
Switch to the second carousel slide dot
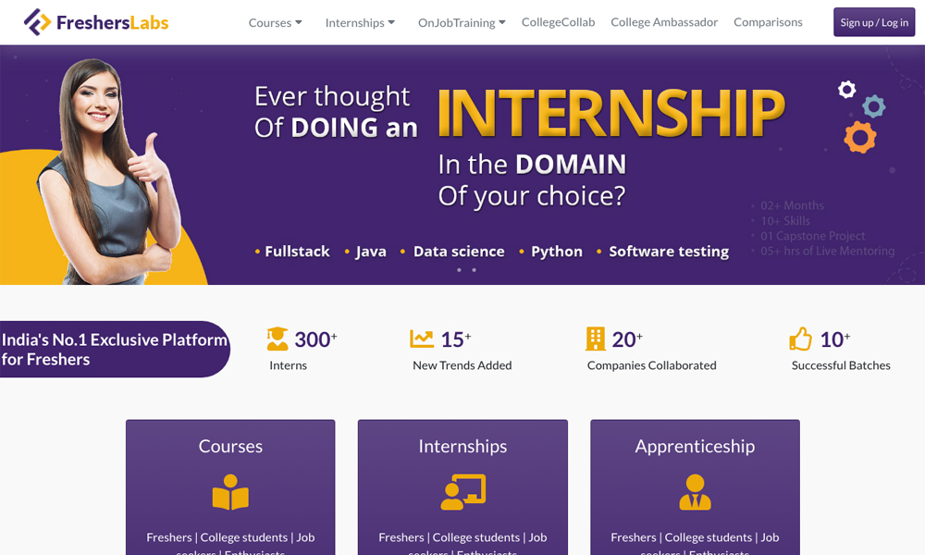tap(475, 270)
